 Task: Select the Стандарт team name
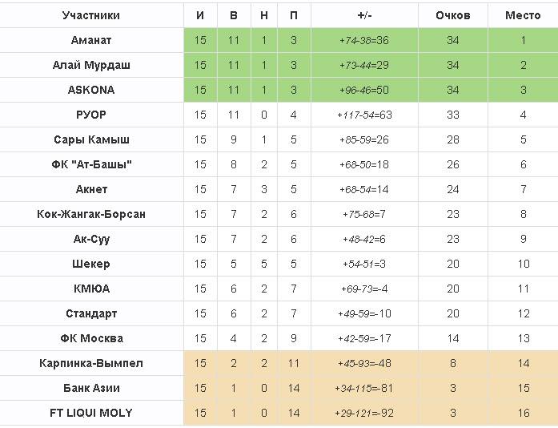point(91,313)
